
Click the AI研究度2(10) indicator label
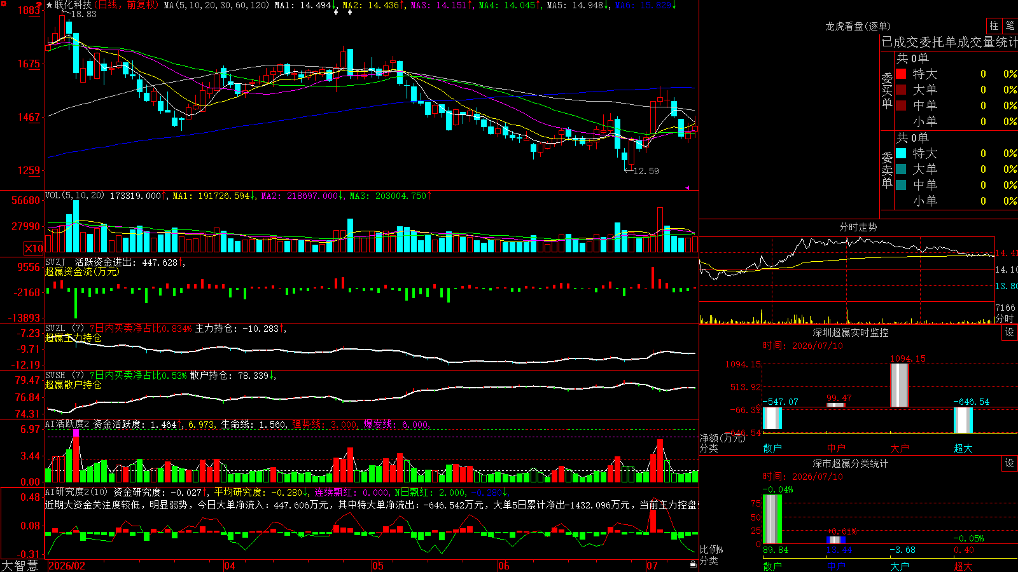pos(77,492)
